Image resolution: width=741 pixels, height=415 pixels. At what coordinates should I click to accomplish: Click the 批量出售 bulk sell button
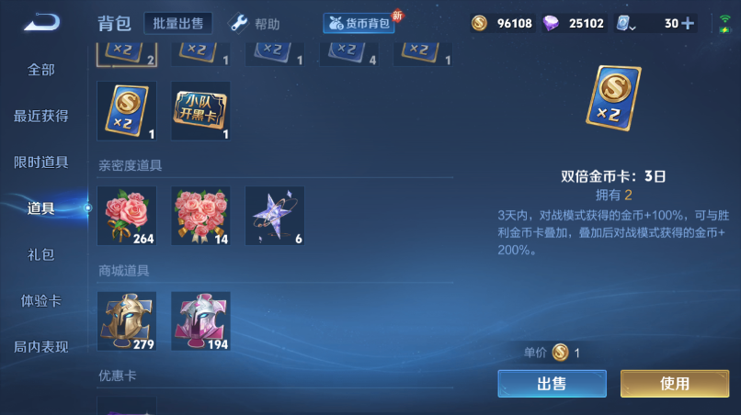tap(178, 23)
